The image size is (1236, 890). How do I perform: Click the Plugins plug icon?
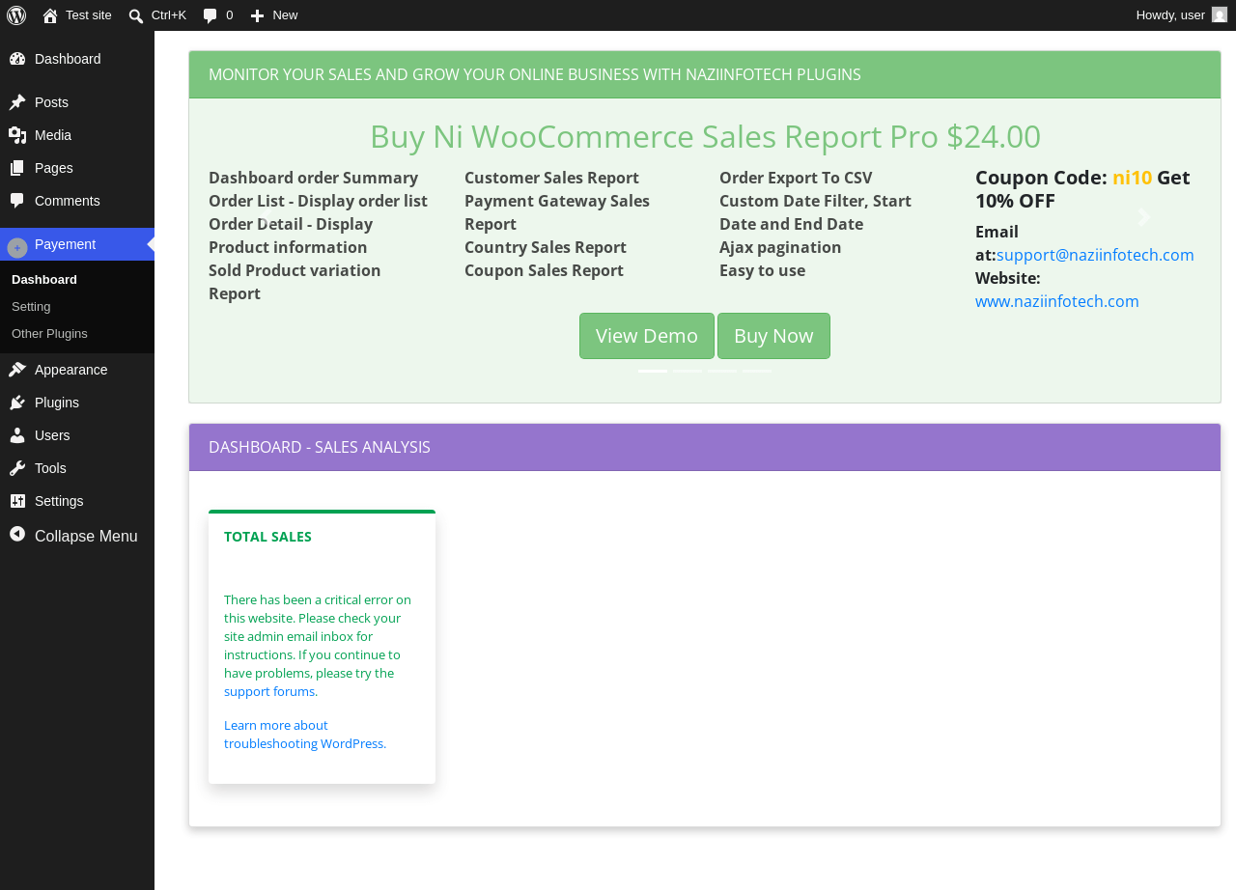[17, 403]
